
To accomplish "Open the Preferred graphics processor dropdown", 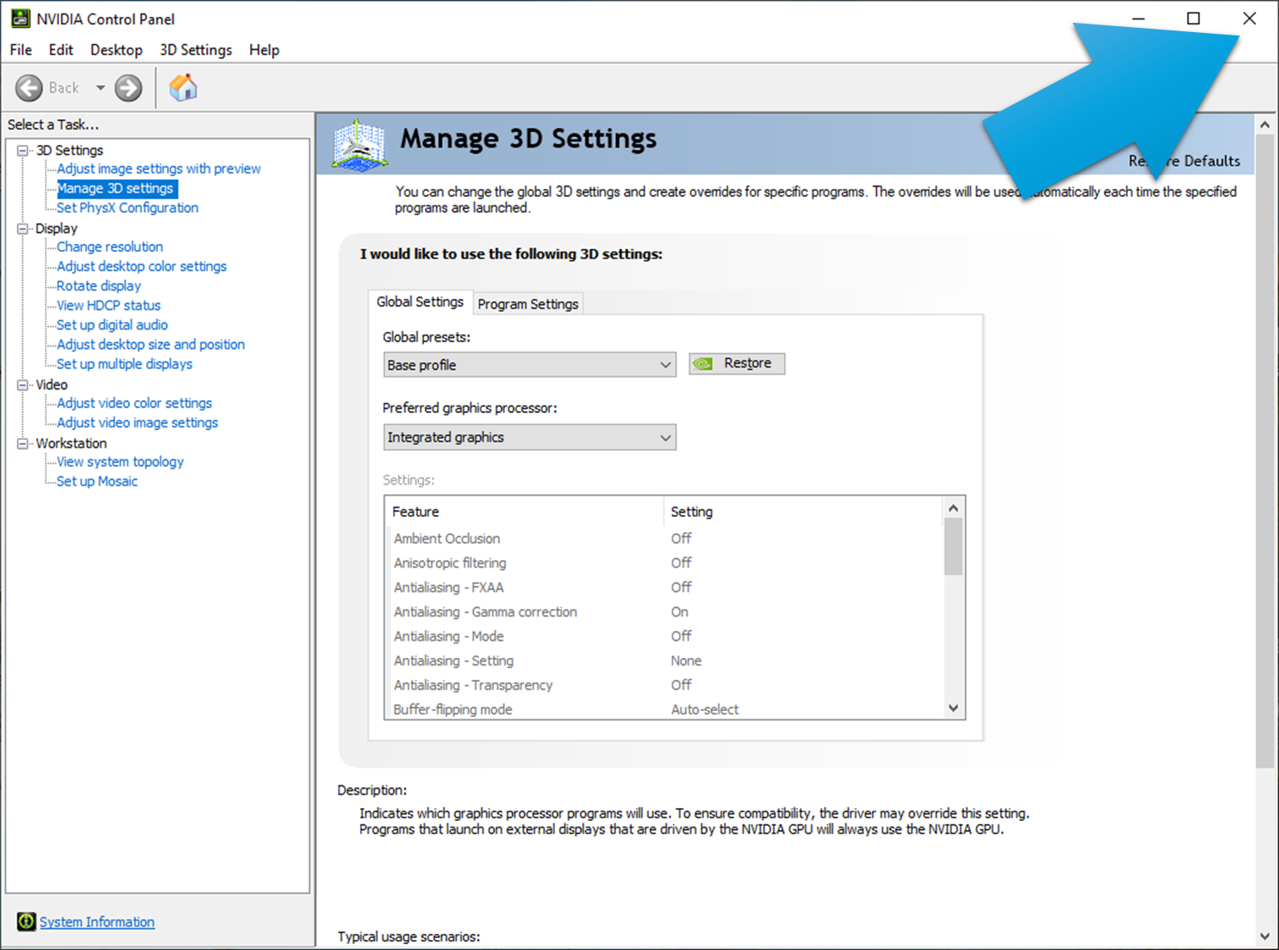I will (x=530, y=437).
